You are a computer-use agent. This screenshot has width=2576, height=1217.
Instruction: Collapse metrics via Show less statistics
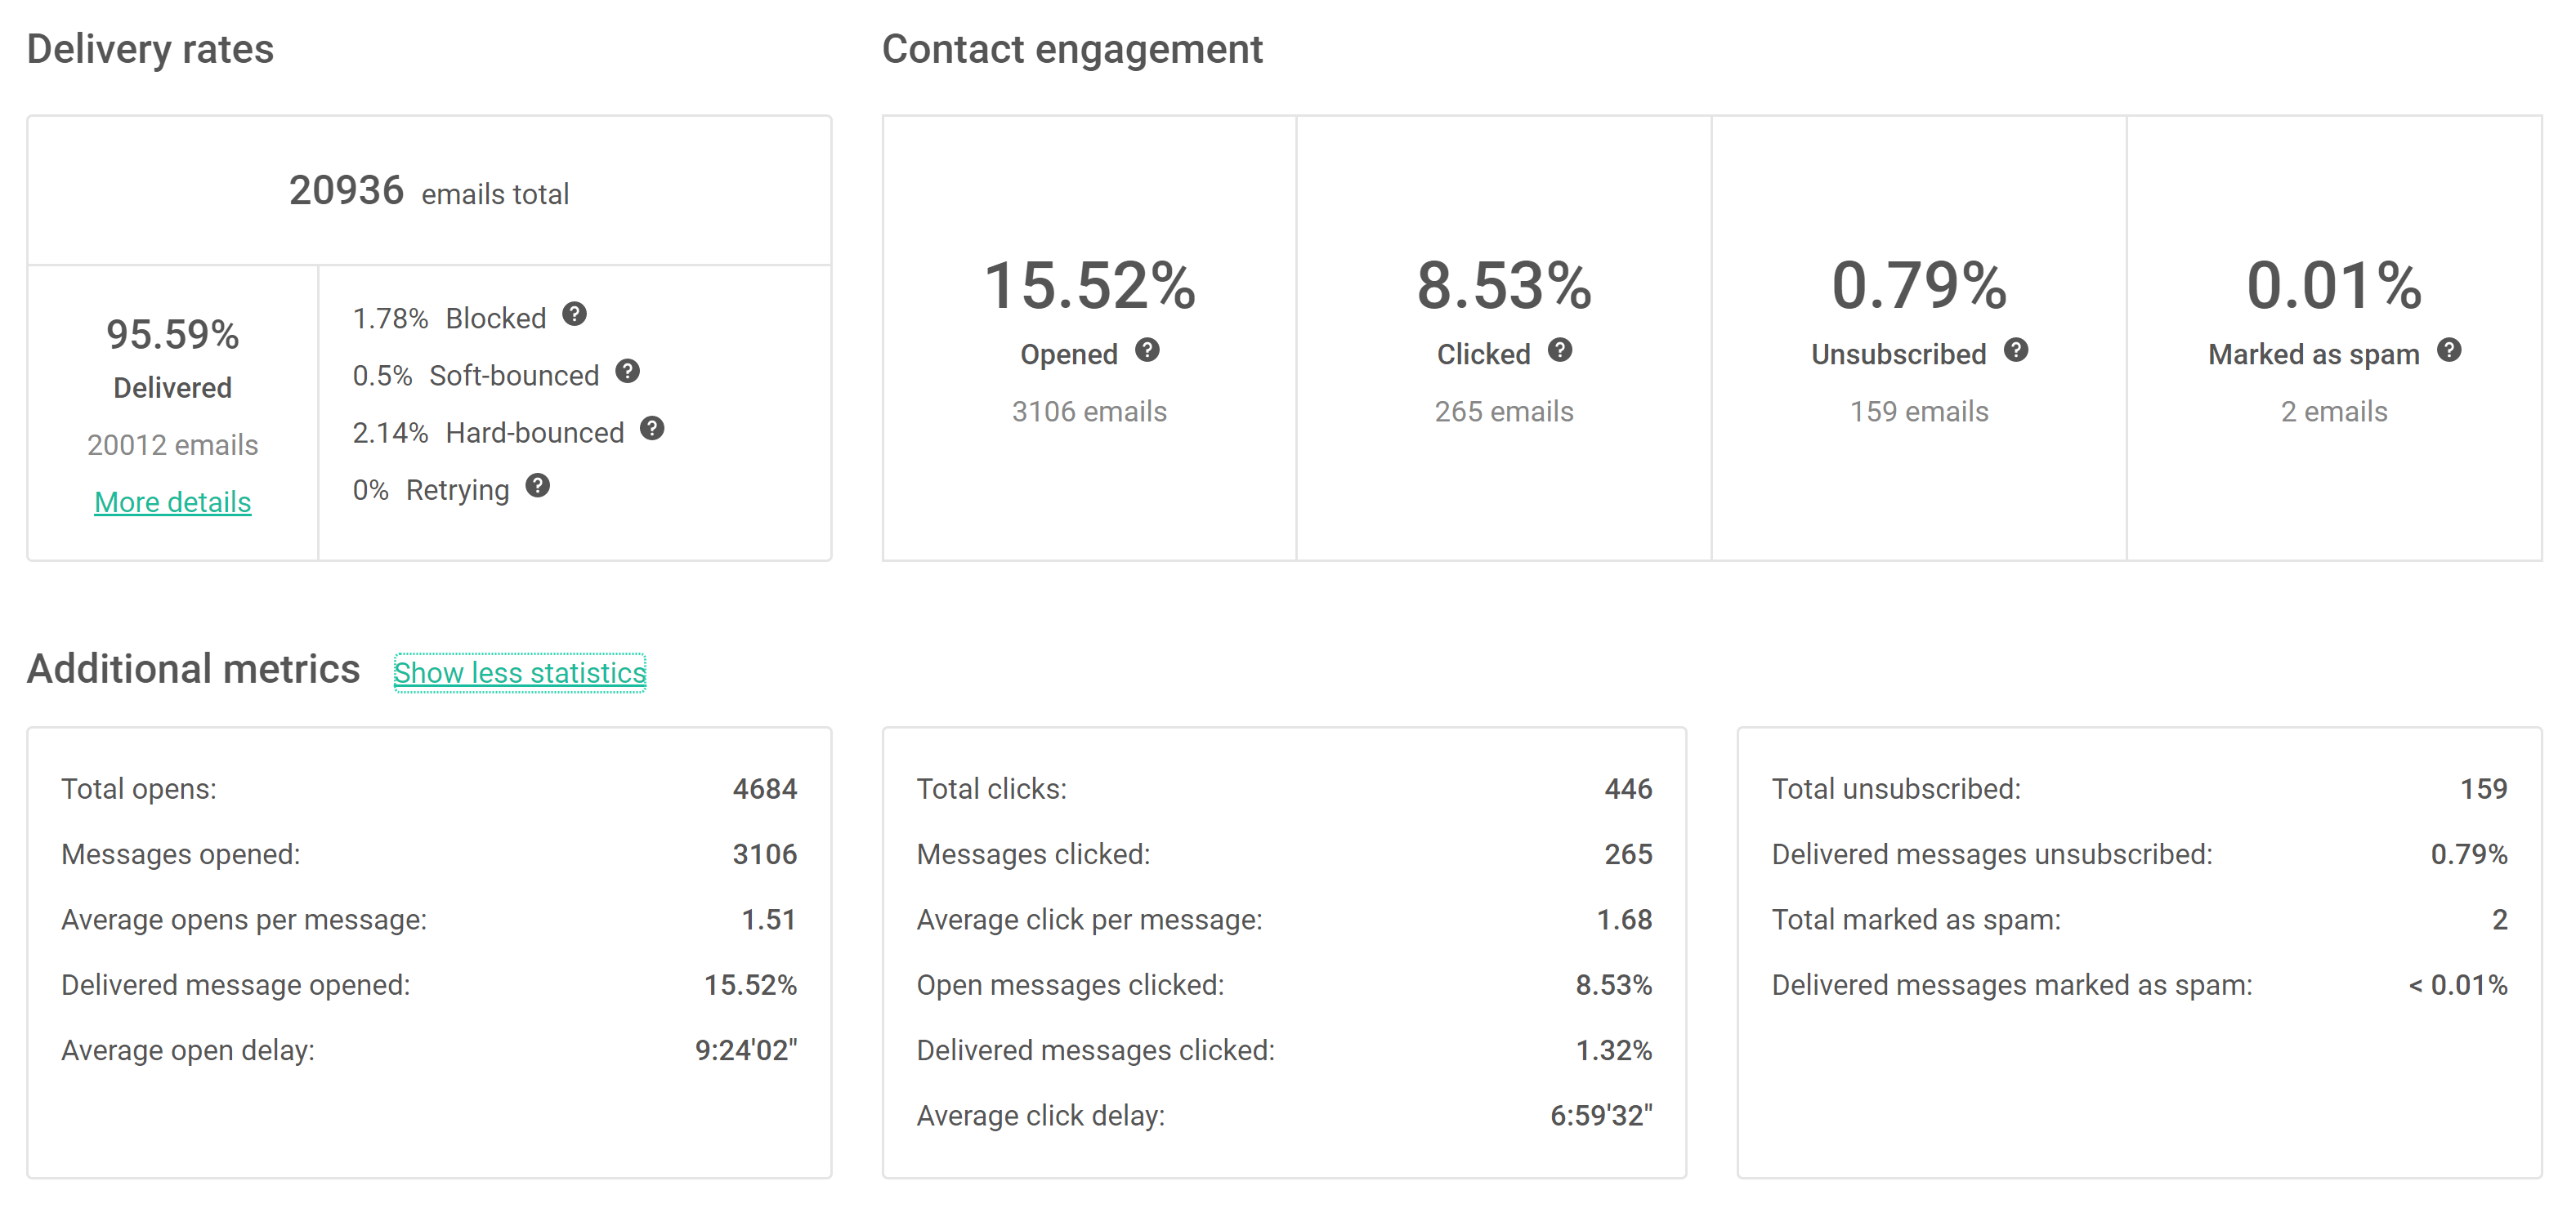[x=519, y=672]
